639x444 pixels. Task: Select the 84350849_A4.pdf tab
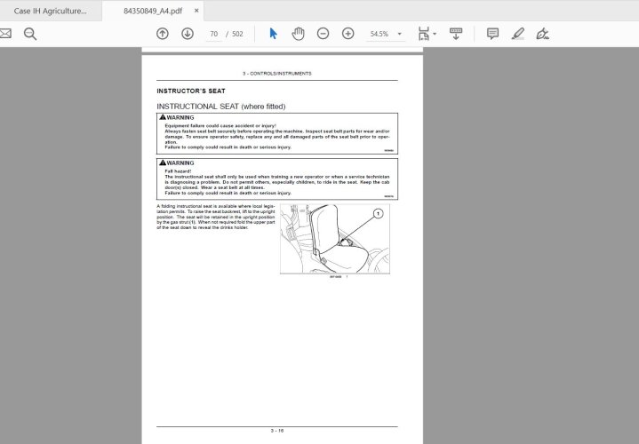point(152,11)
